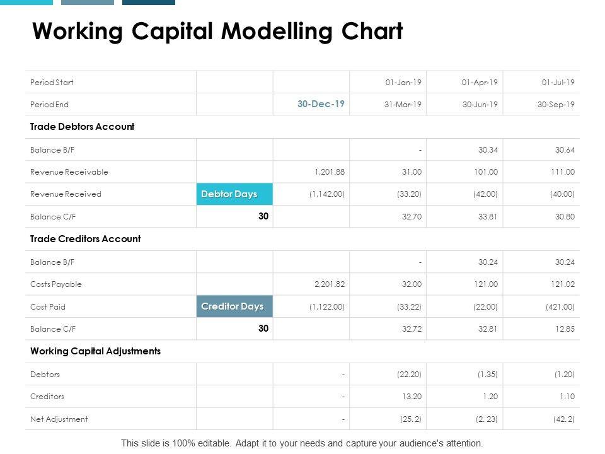Click the 1,201.88 Revenue Receivable value

pyautogui.click(x=328, y=172)
